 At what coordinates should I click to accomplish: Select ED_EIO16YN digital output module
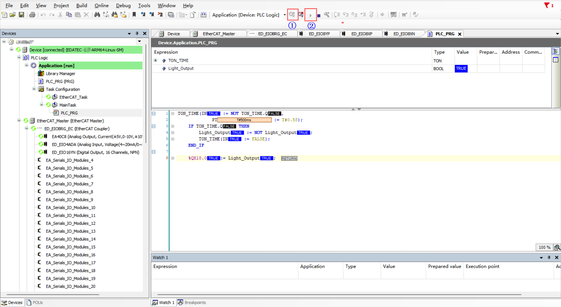(95, 152)
